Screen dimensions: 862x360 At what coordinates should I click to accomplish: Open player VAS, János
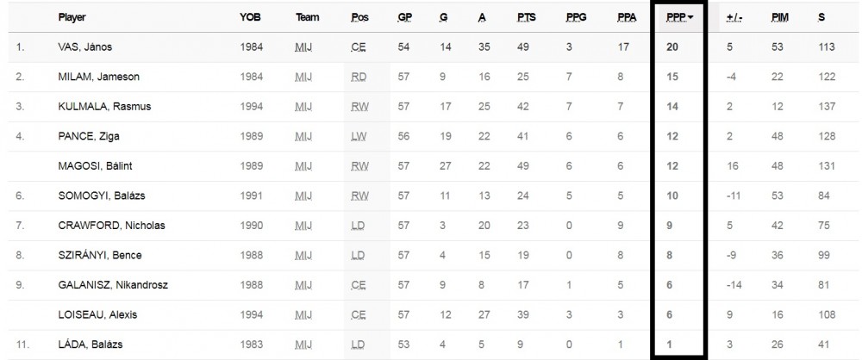[x=85, y=47]
